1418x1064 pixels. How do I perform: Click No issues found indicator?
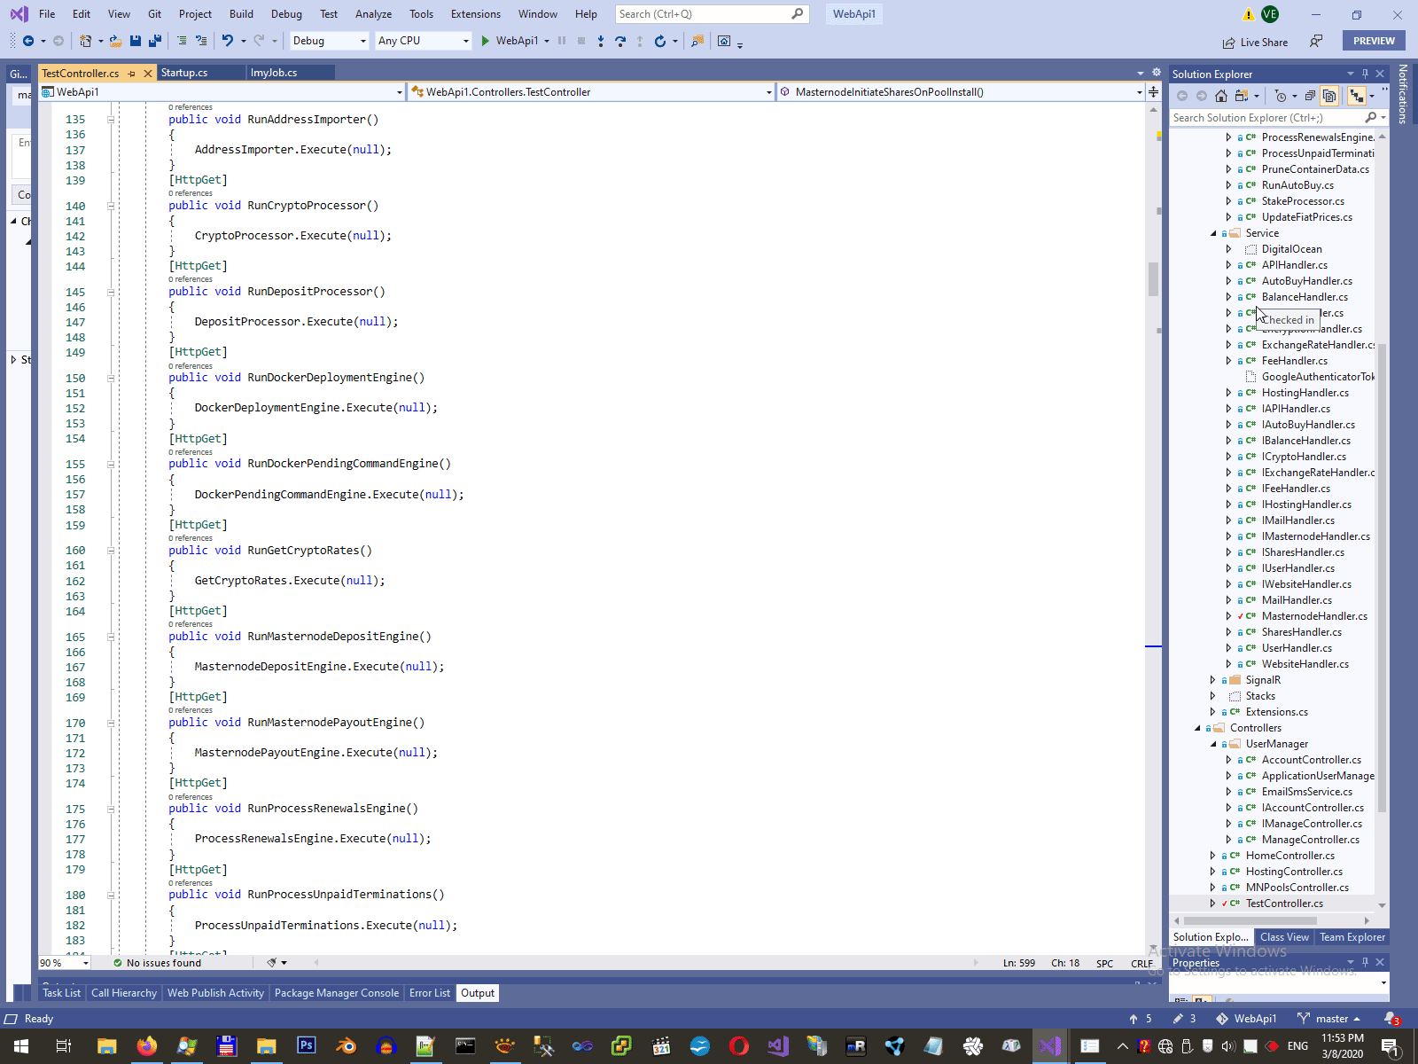click(157, 963)
